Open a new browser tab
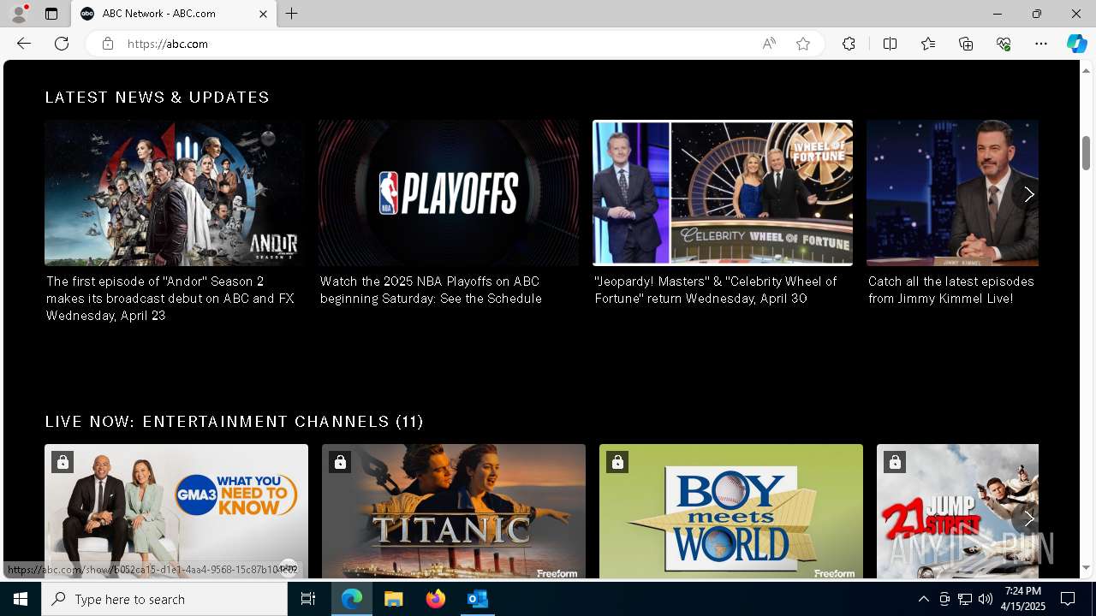1096x616 pixels. pyautogui.click(x=292, y=14)
